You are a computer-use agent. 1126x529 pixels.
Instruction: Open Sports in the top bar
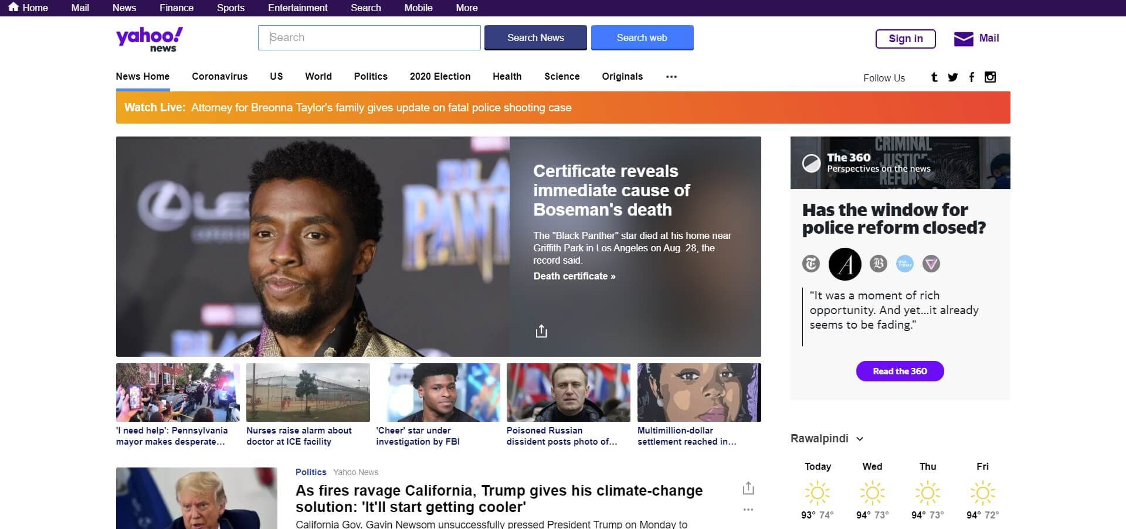click(x=230, y=8)
